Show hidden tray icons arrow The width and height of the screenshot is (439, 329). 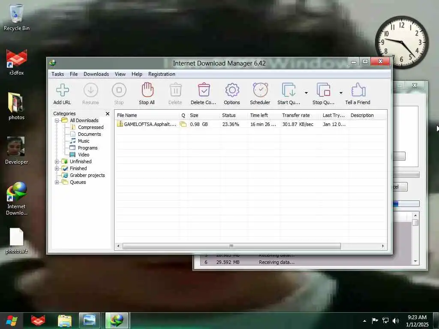pos(364,321)
